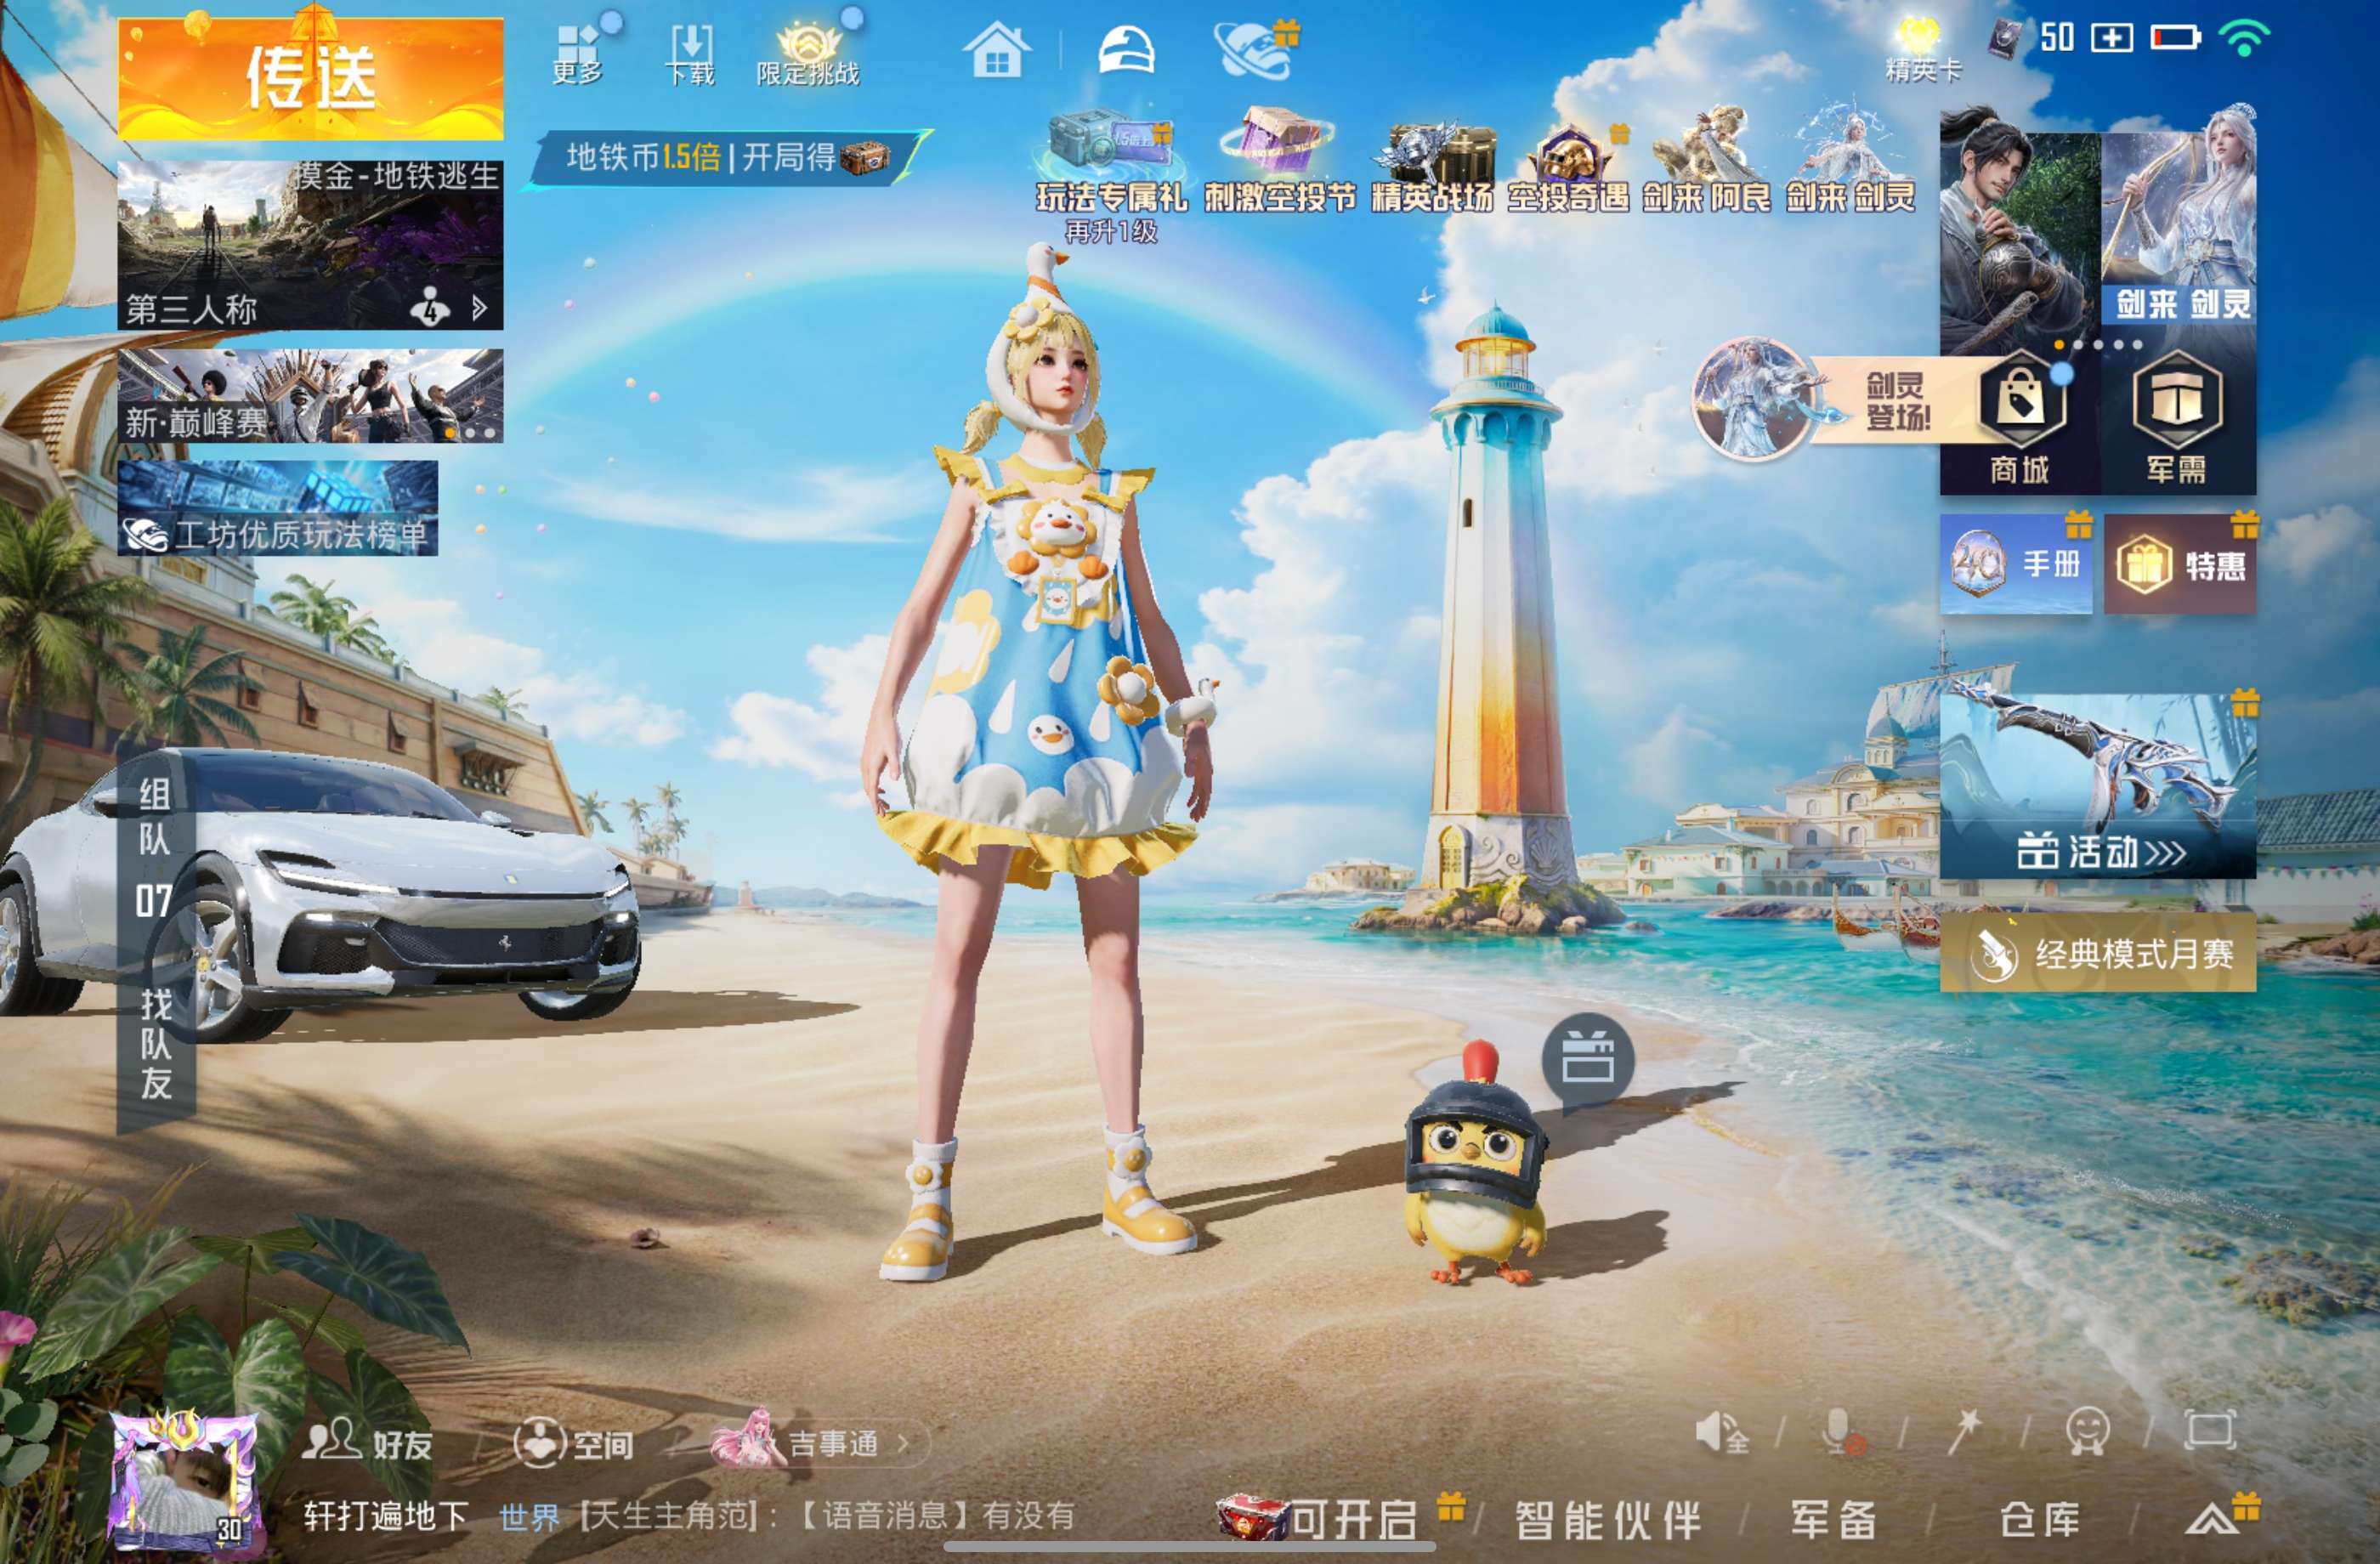Viewport: 2380px width, 1564px height.
Task: Open the 更多 more menu icon
Action: 579,54
